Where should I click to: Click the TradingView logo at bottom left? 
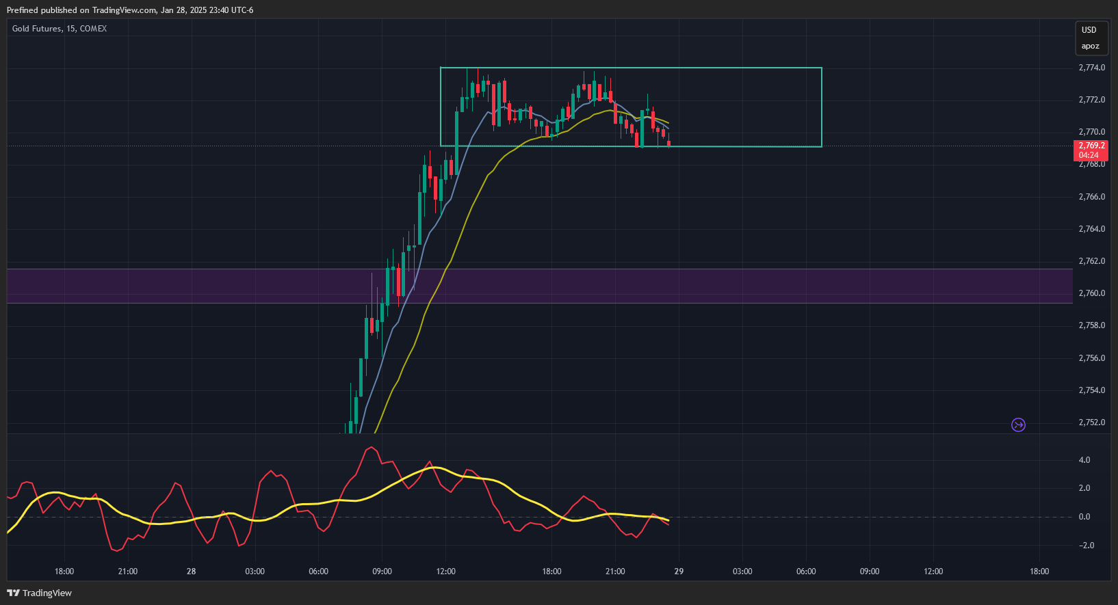click(x=40, y=593)
